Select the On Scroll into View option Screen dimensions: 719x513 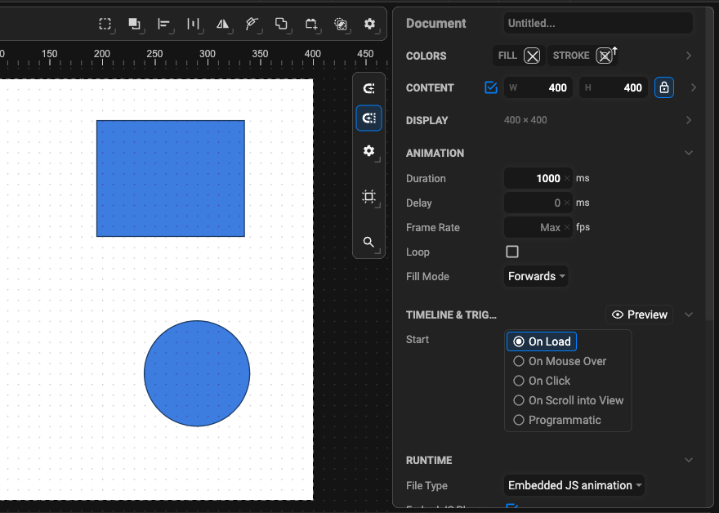[568, 401]
